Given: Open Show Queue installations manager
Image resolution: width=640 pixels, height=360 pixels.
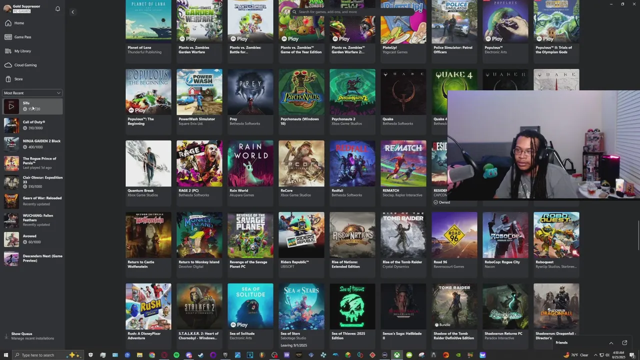Looking at the screenshot, I should (x=32, y=336).
